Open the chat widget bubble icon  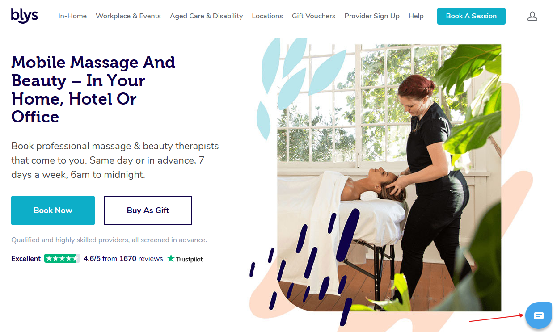(539, 315)
